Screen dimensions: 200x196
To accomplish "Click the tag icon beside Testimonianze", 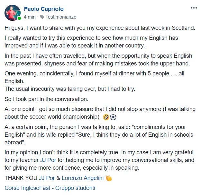I will tap(42, 17).
